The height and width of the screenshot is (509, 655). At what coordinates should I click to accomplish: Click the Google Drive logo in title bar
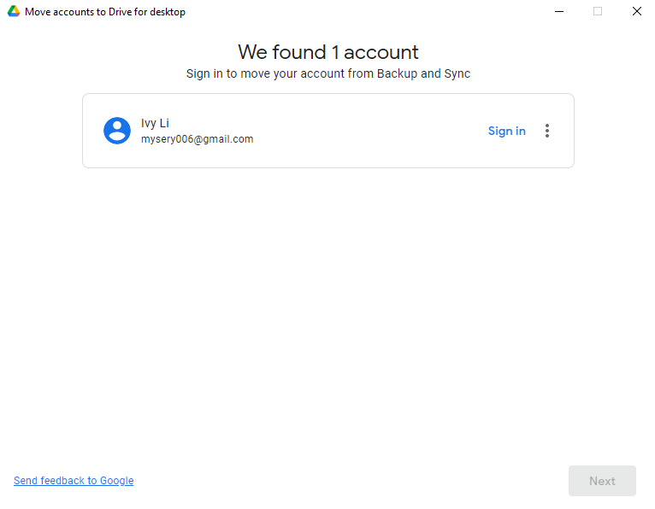click(x=14, y=12)
